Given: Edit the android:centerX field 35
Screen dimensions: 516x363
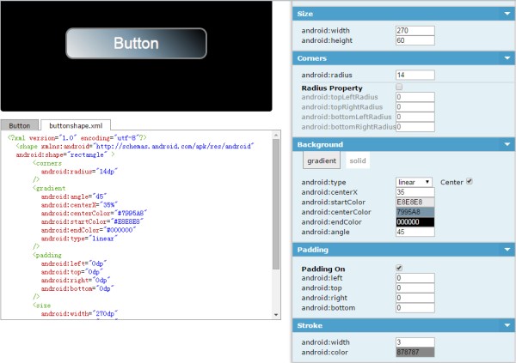Looking at the screenshot, I should pos(415,192).
